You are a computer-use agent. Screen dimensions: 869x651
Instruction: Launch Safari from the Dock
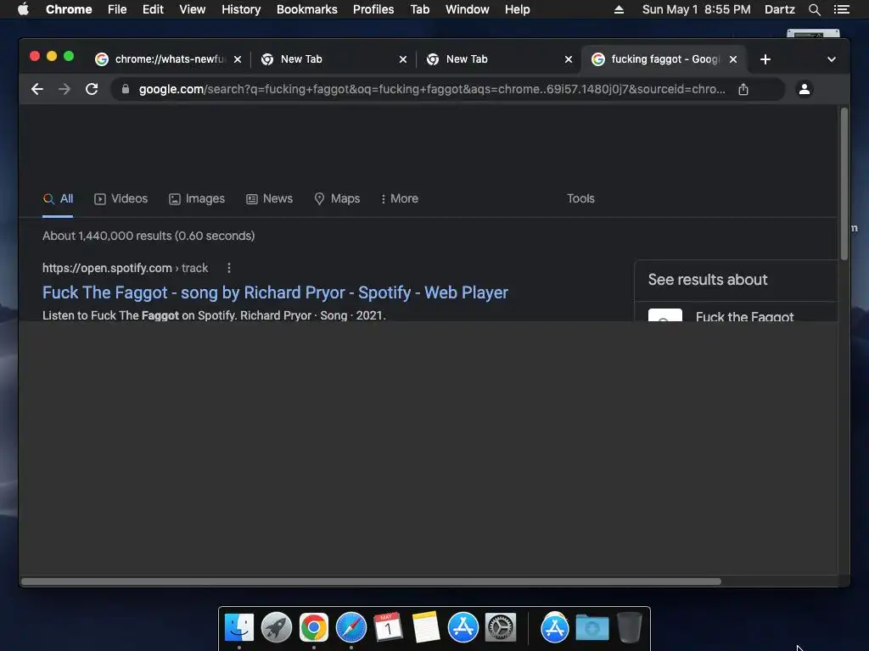pyautogui.click(x=351, y=628)
